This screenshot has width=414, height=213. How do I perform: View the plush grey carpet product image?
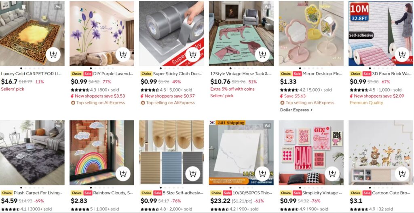(x=32, y=152)
